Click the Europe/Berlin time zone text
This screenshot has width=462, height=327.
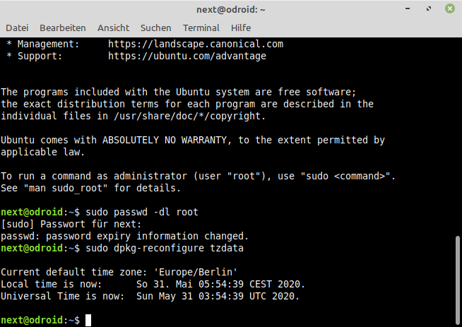click(x=196, y=272)
